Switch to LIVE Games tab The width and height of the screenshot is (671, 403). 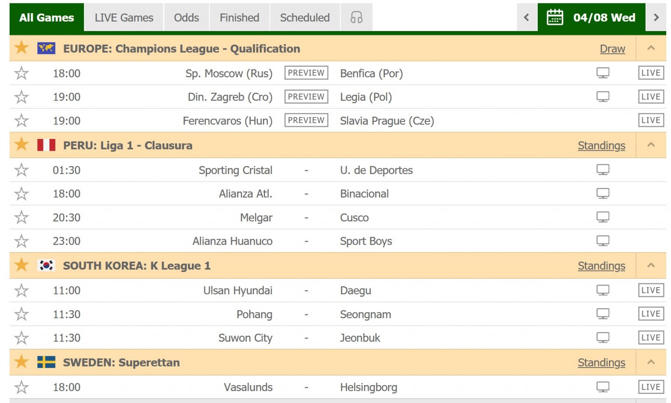tap(124, 17)
